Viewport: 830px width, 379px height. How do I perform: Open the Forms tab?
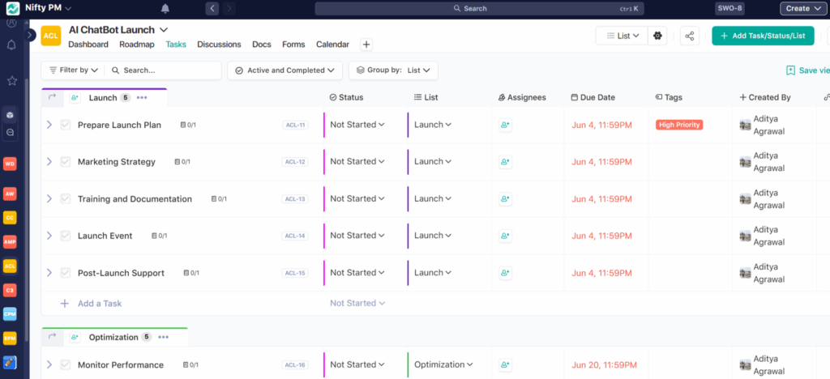pos(293,45)
